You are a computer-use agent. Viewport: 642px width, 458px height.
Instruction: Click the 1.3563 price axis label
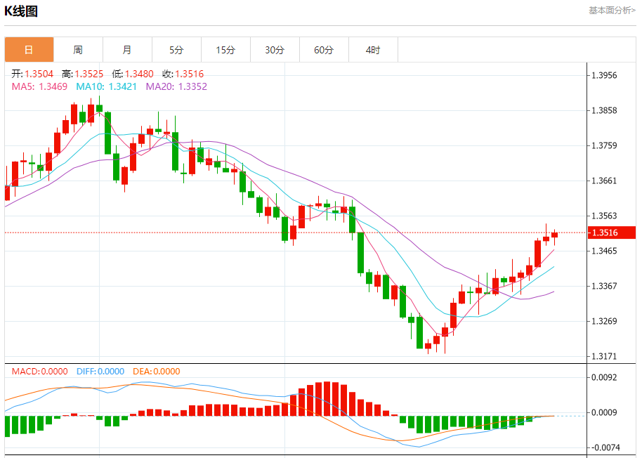pyautogui.click(x=604, y=216)
